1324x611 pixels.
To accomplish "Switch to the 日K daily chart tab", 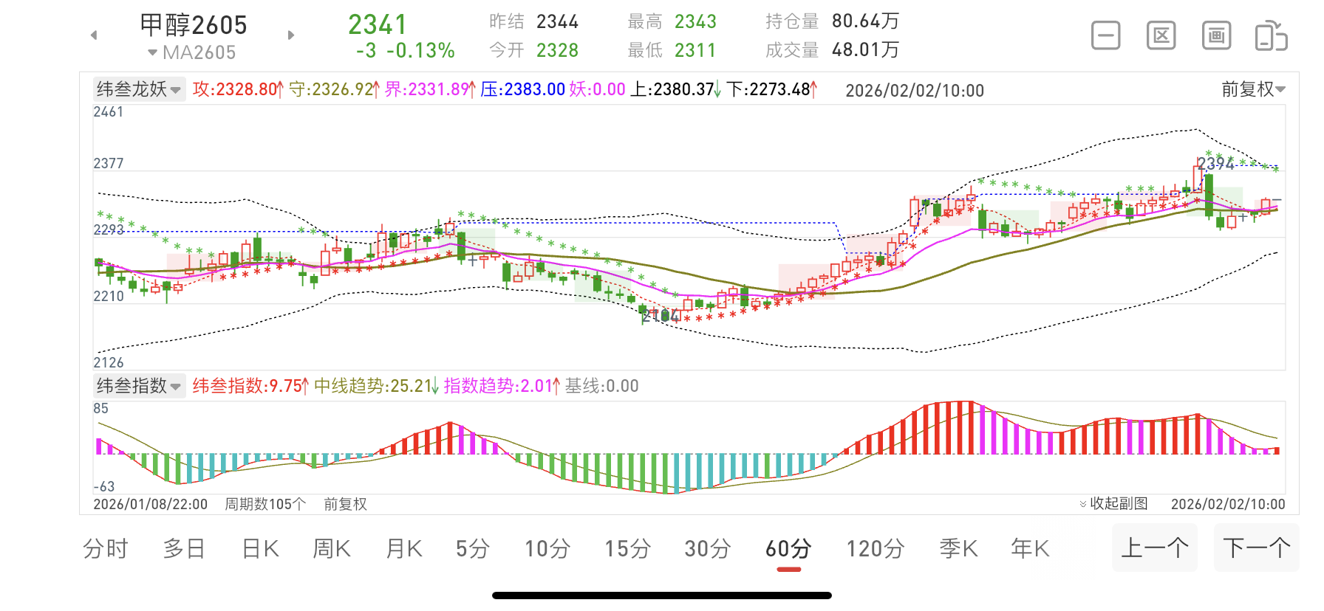I will (x=260, y=549).
